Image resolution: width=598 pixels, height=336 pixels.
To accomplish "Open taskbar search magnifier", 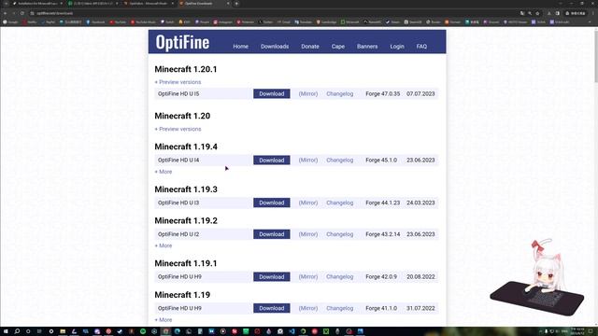I will [x=17, y=331].
